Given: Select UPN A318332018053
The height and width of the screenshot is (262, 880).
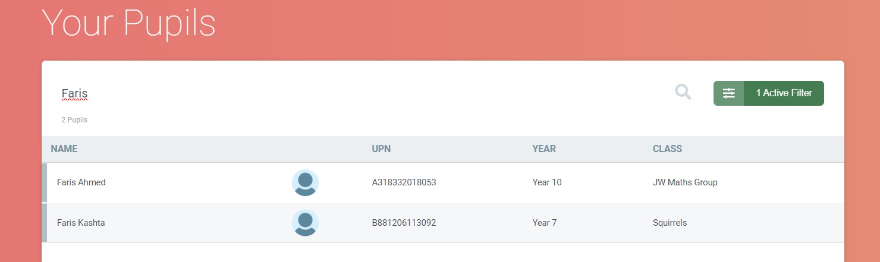Looking at the screenshot, I should point(404,182).
